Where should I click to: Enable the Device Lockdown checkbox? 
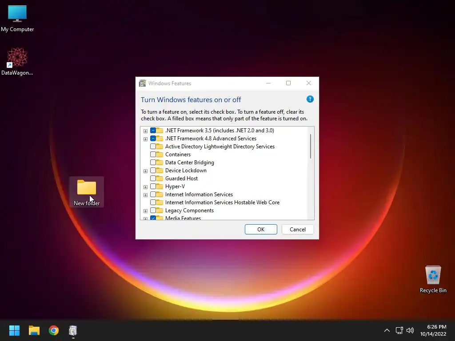click(153, 170)
